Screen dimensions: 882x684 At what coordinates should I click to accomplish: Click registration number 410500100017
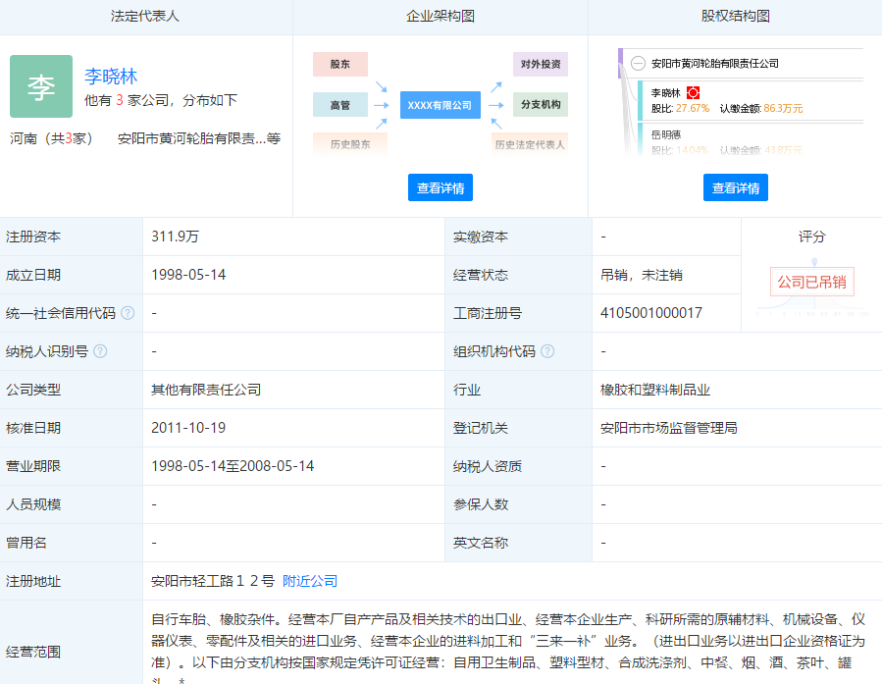(x=651, y=313)
